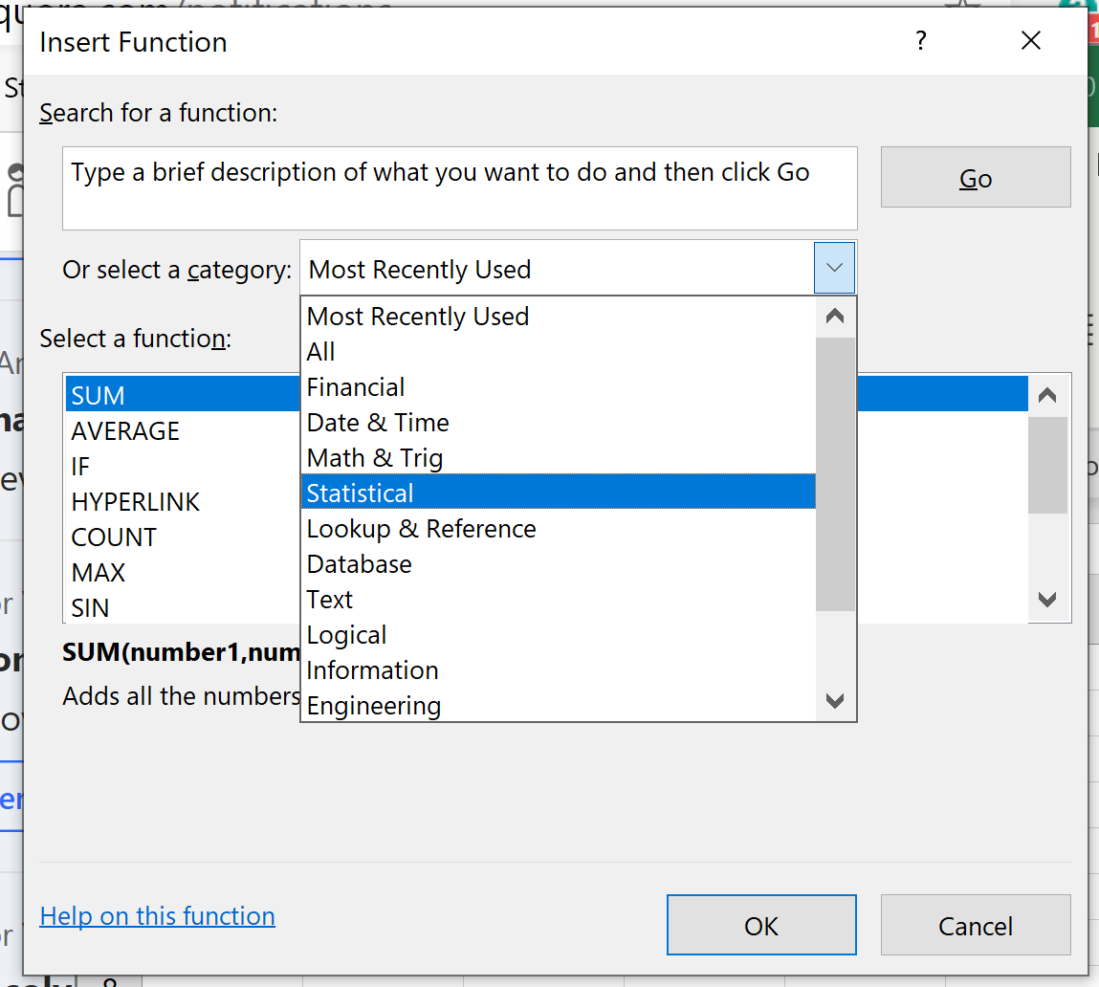Click the scroll-up arrow of category list
The width and height of the screenshot is (1099, 987).
[x=834, y=316]
